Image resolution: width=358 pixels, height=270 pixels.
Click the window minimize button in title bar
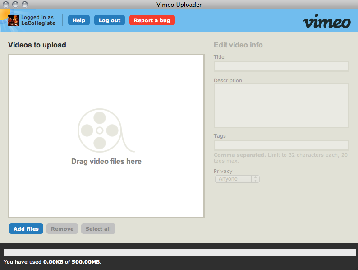click(15, 5)
